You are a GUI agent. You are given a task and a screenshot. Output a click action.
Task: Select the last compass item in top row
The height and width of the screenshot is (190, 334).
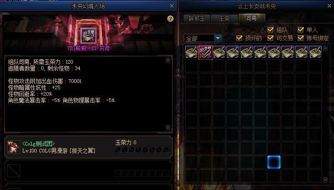point(315,52)
